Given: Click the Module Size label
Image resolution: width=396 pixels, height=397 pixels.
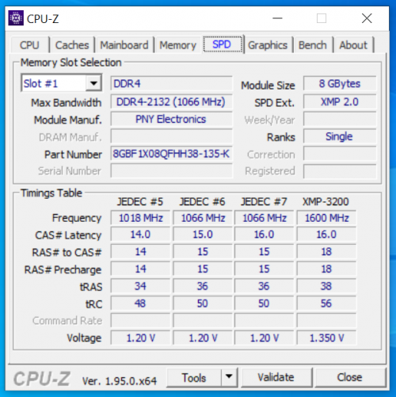Looking at the screenshot, I should coord(268,86).
